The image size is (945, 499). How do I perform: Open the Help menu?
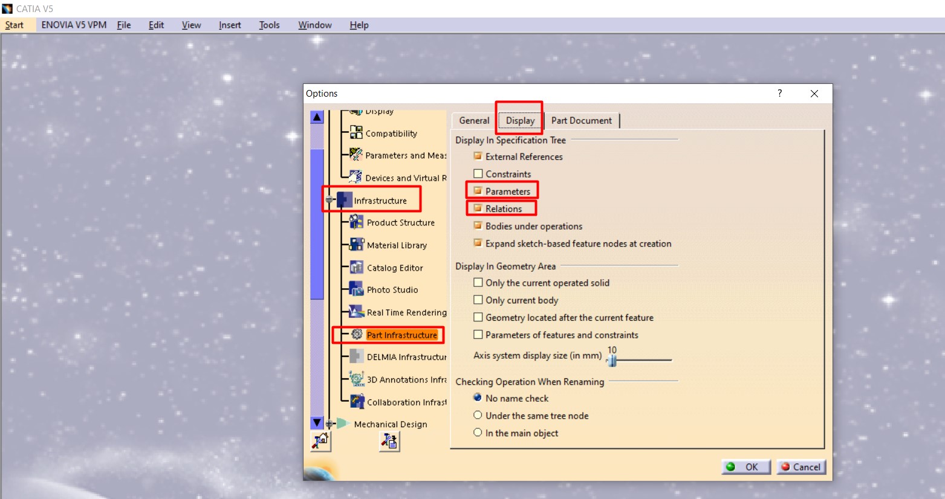pos(359,25)
